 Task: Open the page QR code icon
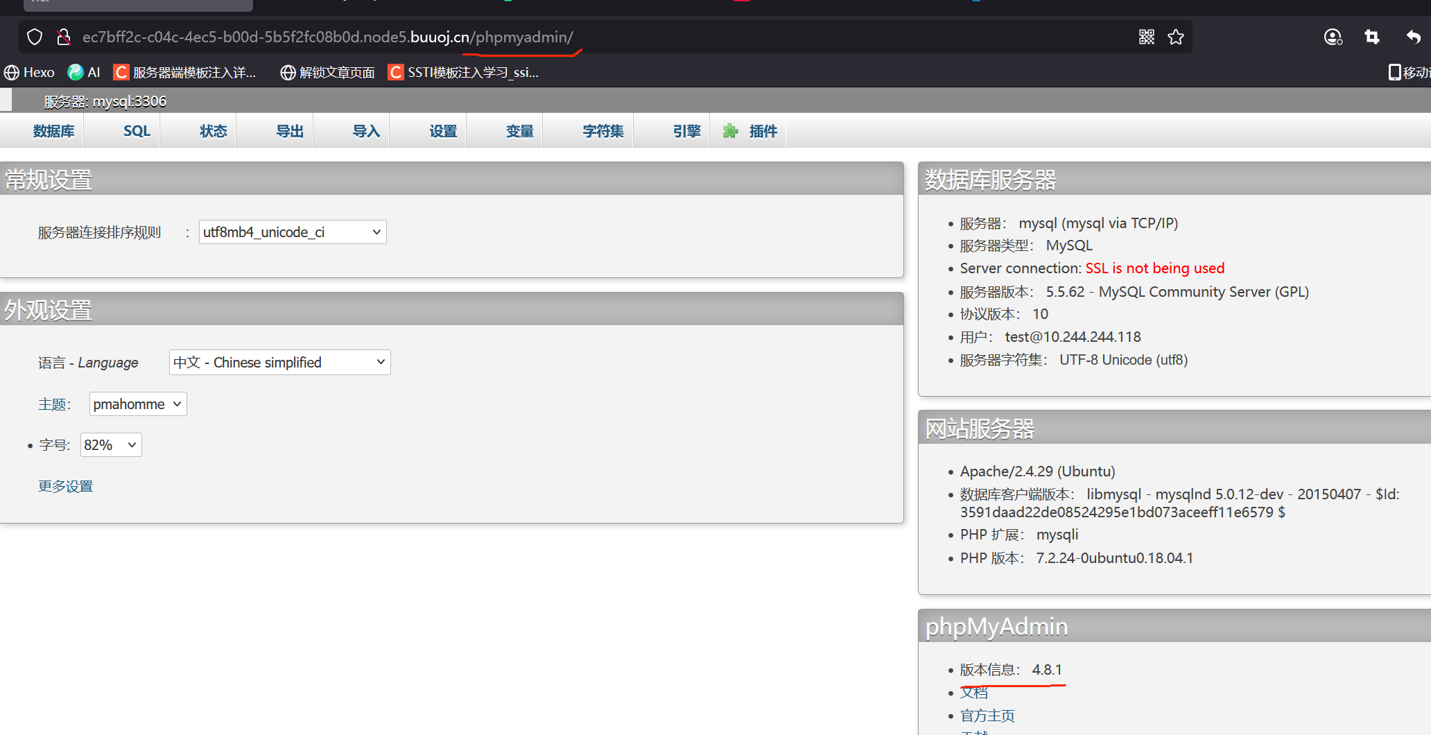click(1147, 37)
